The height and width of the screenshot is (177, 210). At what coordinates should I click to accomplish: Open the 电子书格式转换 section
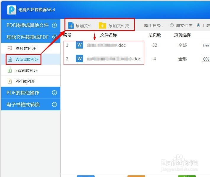coord(31,104)
